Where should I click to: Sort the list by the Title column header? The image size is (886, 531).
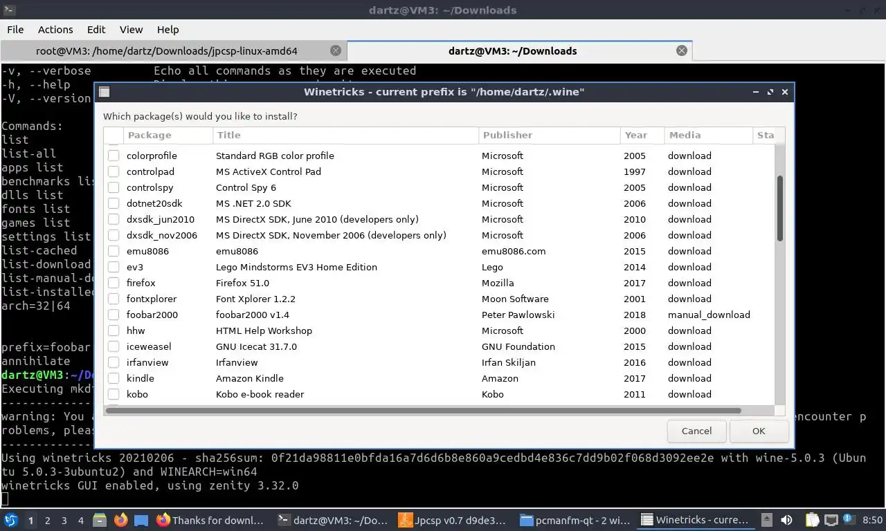click(345, 135)
